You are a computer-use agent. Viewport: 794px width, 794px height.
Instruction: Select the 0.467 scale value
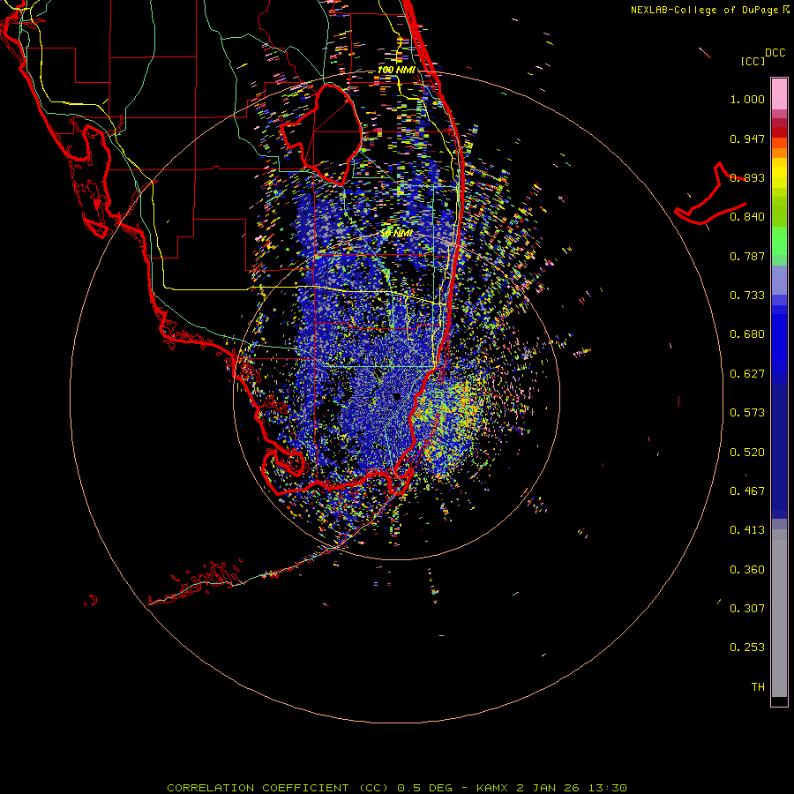tap(747, 491)
